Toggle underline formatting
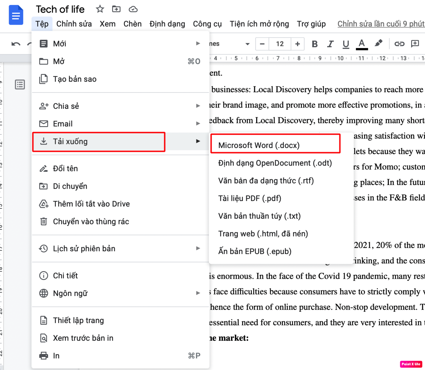The width and height of the screenshot is (425, 370). (x=346, y=44)
